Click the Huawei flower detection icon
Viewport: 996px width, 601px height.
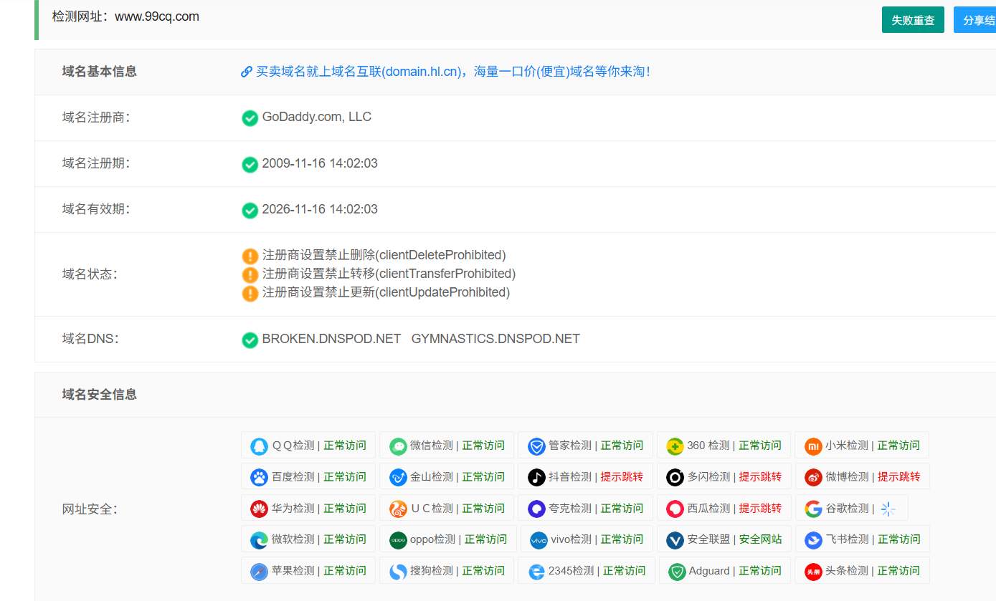point(259,509)
